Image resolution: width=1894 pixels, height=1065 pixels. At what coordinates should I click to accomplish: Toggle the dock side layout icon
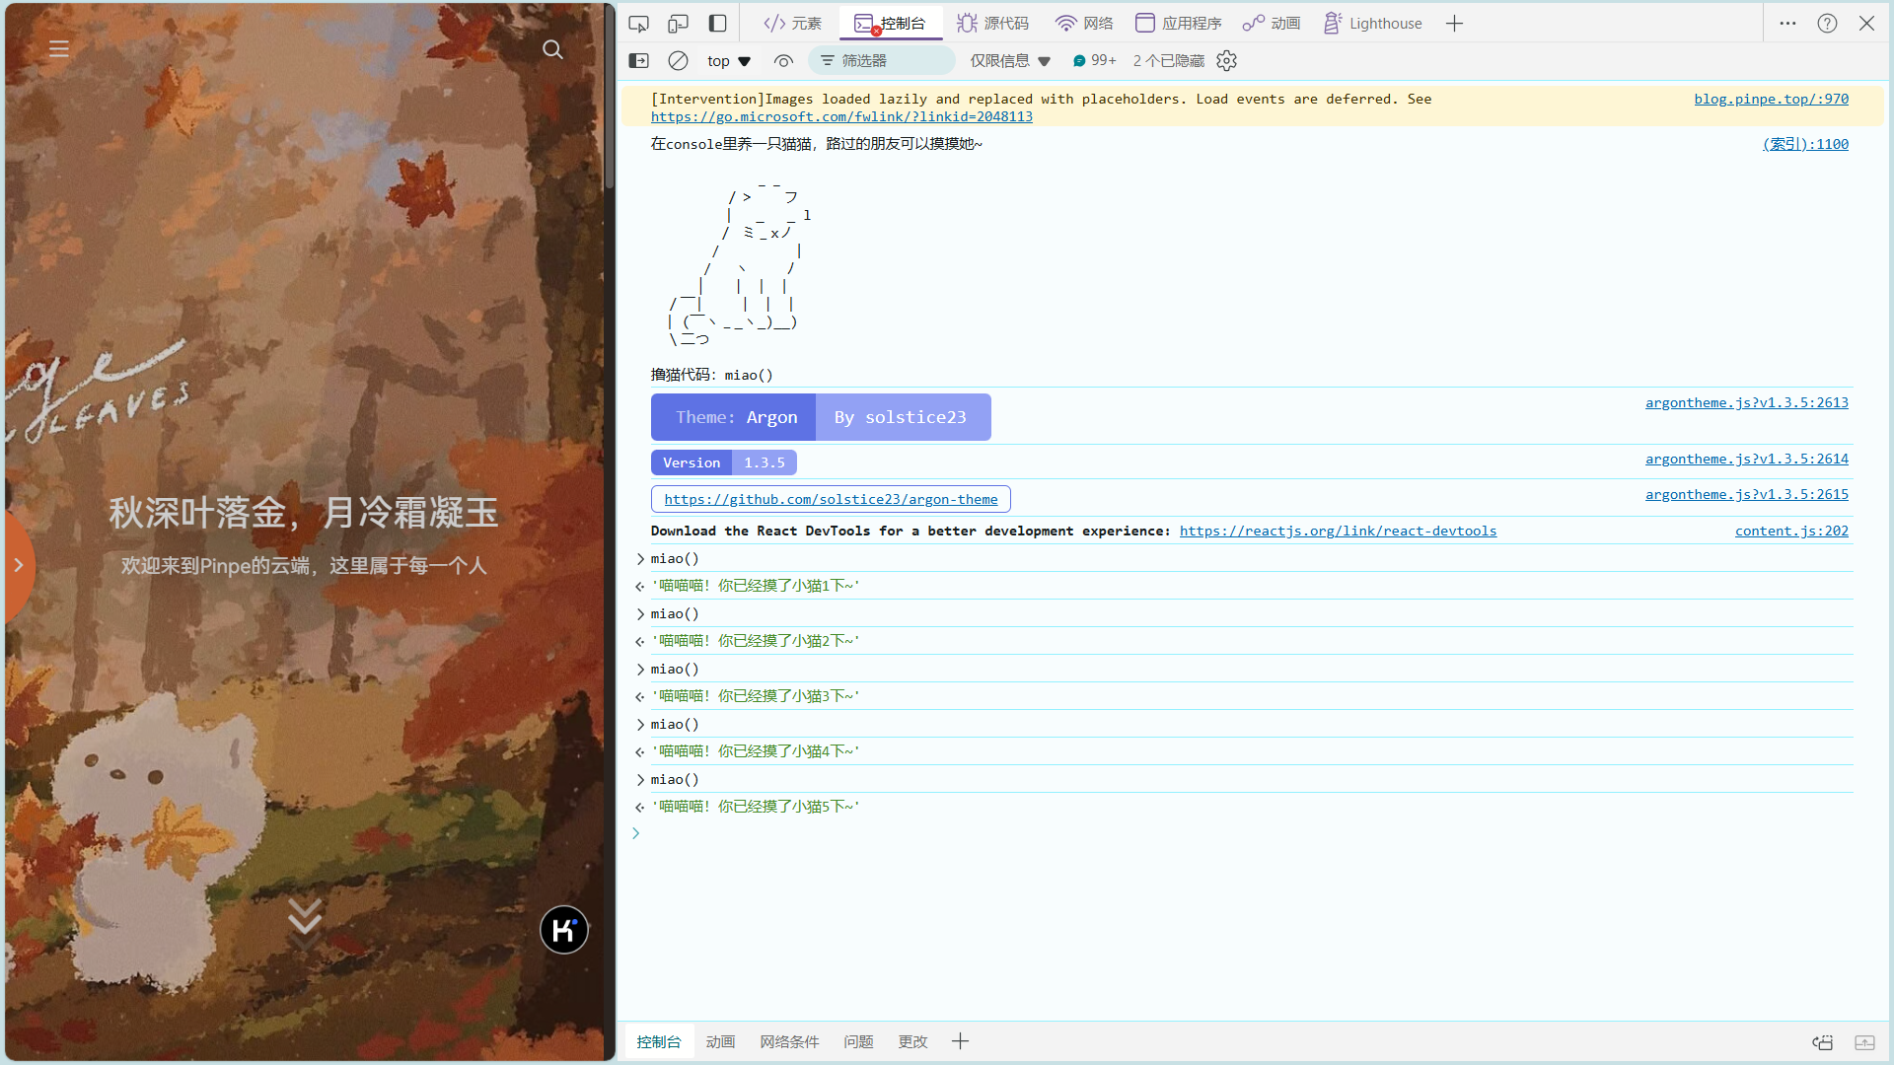coord(718,24)
